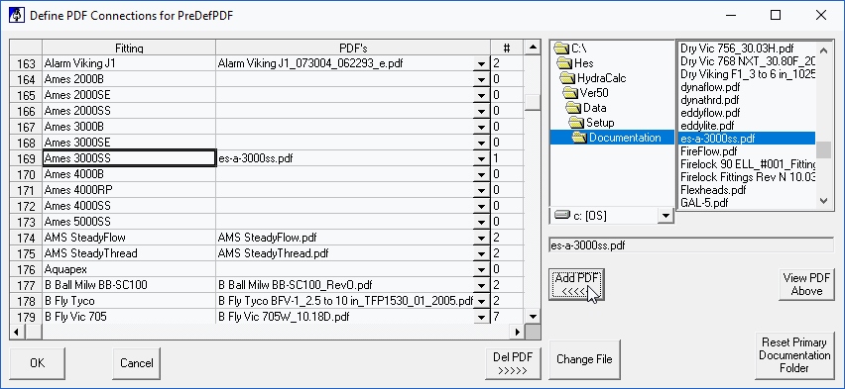Screen dimensions: 845x389
Task: Open PDF dropdown for Ames 2000B row
Action: point(480,79)
